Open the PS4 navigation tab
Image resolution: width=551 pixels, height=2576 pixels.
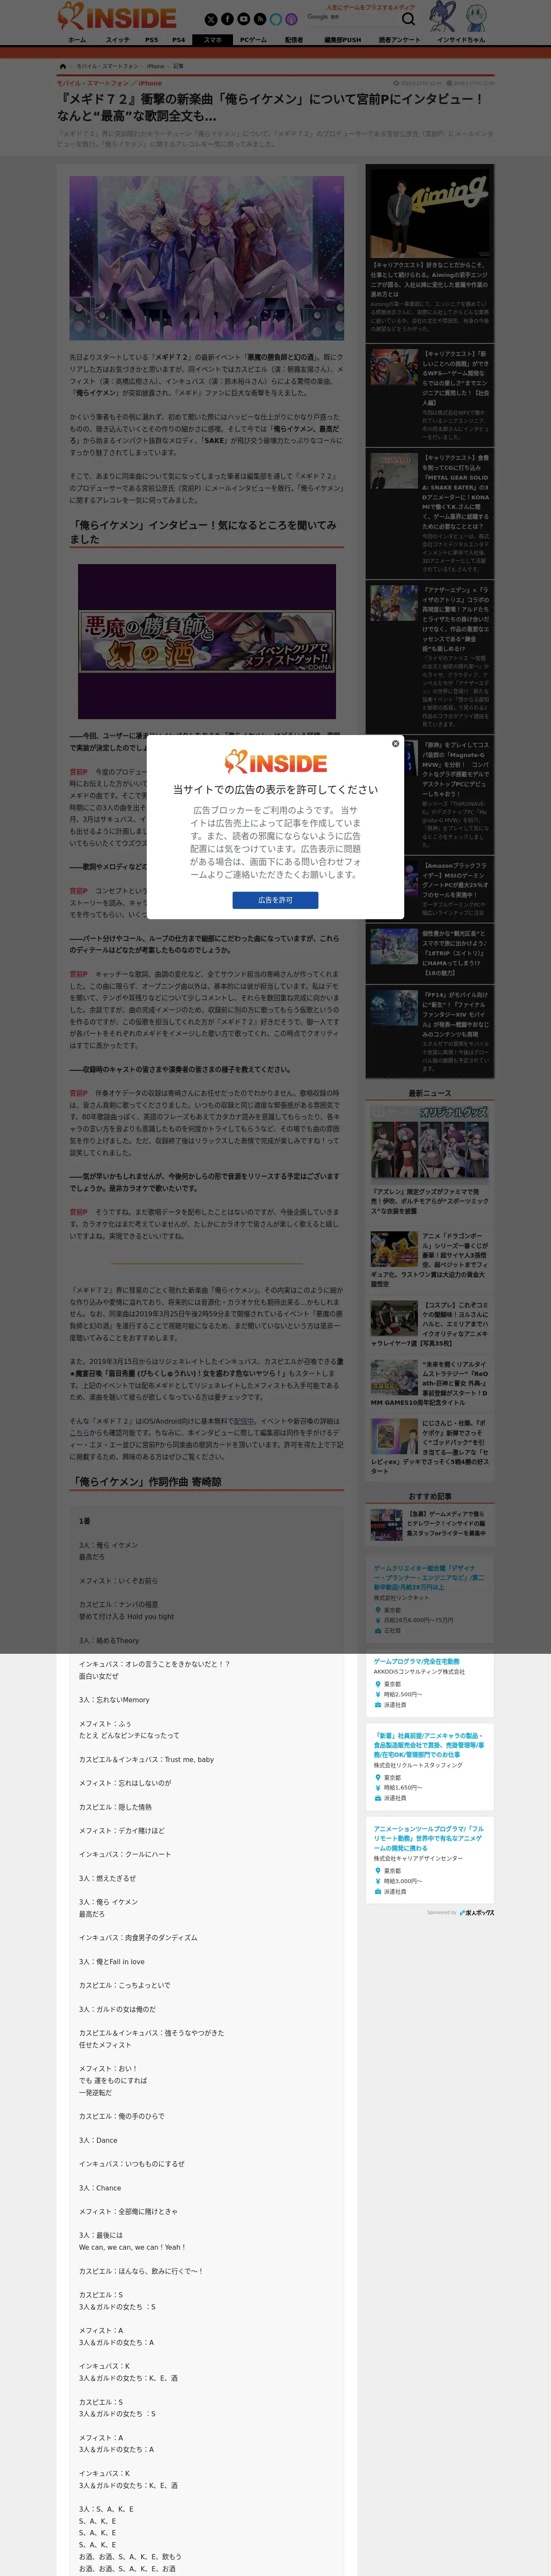179,40
